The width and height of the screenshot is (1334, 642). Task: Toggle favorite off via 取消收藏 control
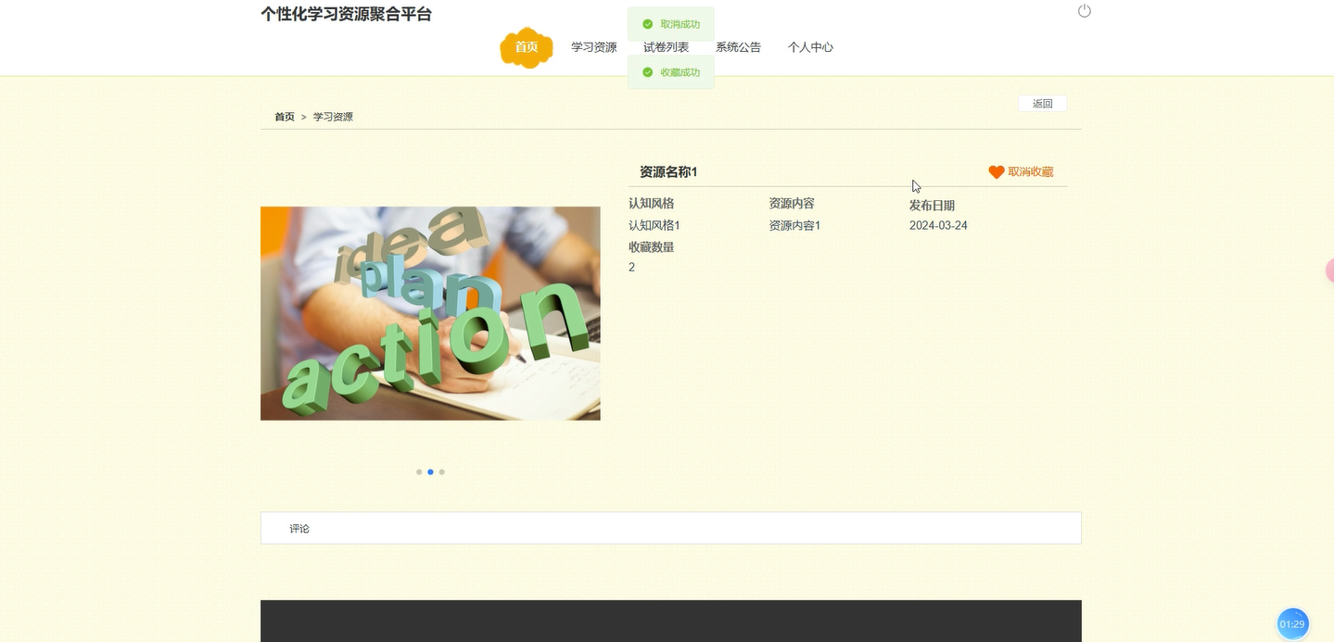(1028, 171)
